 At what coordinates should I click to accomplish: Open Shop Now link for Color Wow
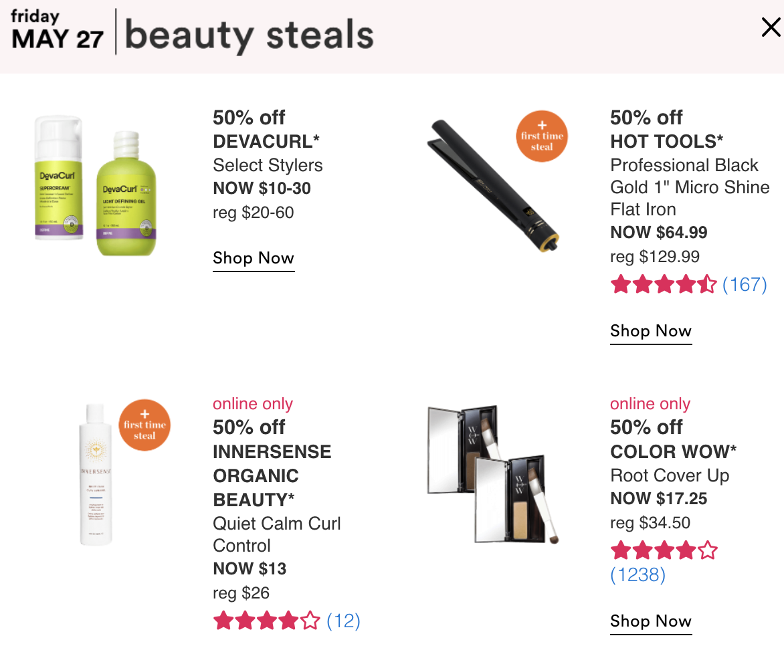tap(650, 621)
